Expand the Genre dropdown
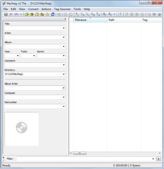Screen dimensions: 164x169 pyautogui.click(x=64, y=56)
